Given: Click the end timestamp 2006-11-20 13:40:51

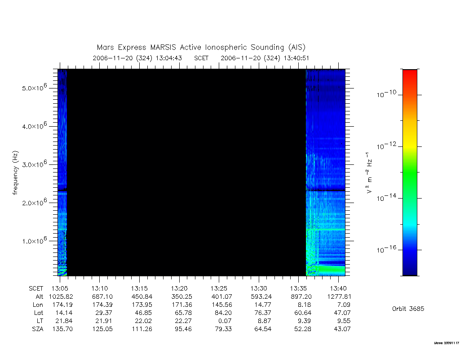Looking at the screenshot, I should (265, 58).
